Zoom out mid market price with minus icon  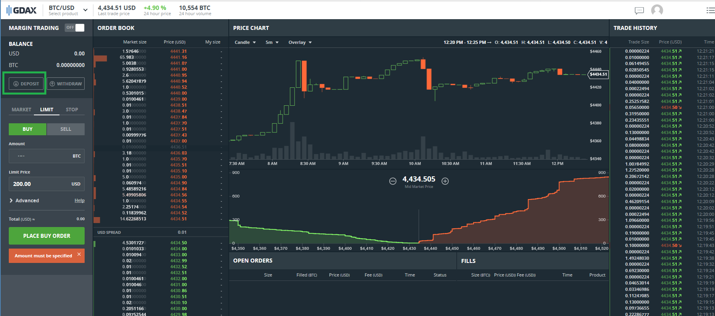[x=393, y=181]
